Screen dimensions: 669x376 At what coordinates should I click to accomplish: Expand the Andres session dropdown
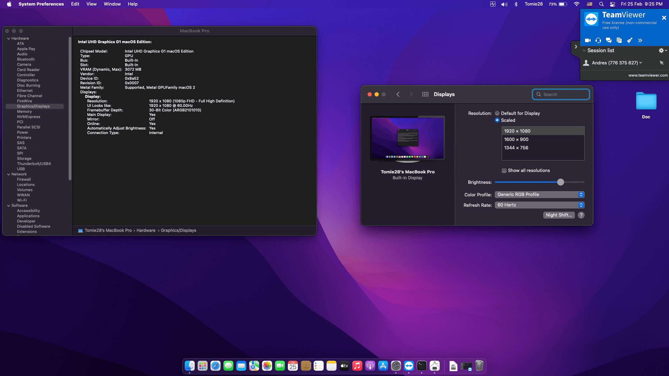[640, 63]
